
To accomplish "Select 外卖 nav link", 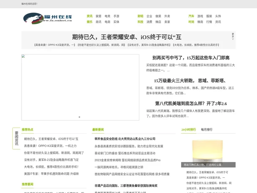I will click(x=167, y=16).
